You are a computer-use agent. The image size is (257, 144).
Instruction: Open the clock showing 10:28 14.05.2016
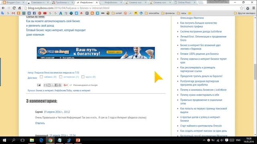(249, 140)
